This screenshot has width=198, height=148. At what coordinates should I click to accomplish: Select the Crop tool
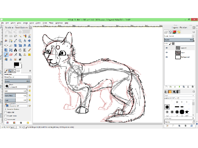click(11, 45)
